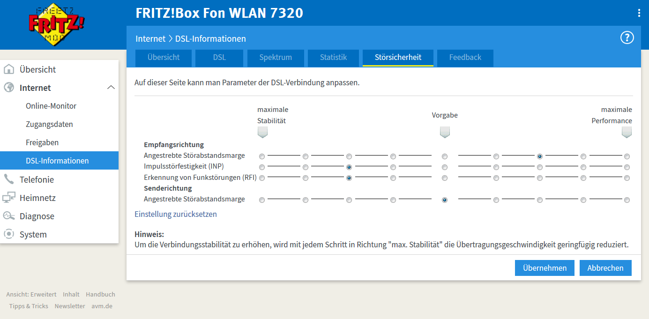Collapse the Internet menu chevron
The height and width of the screenshot is (319, 649).
[111, 88]
